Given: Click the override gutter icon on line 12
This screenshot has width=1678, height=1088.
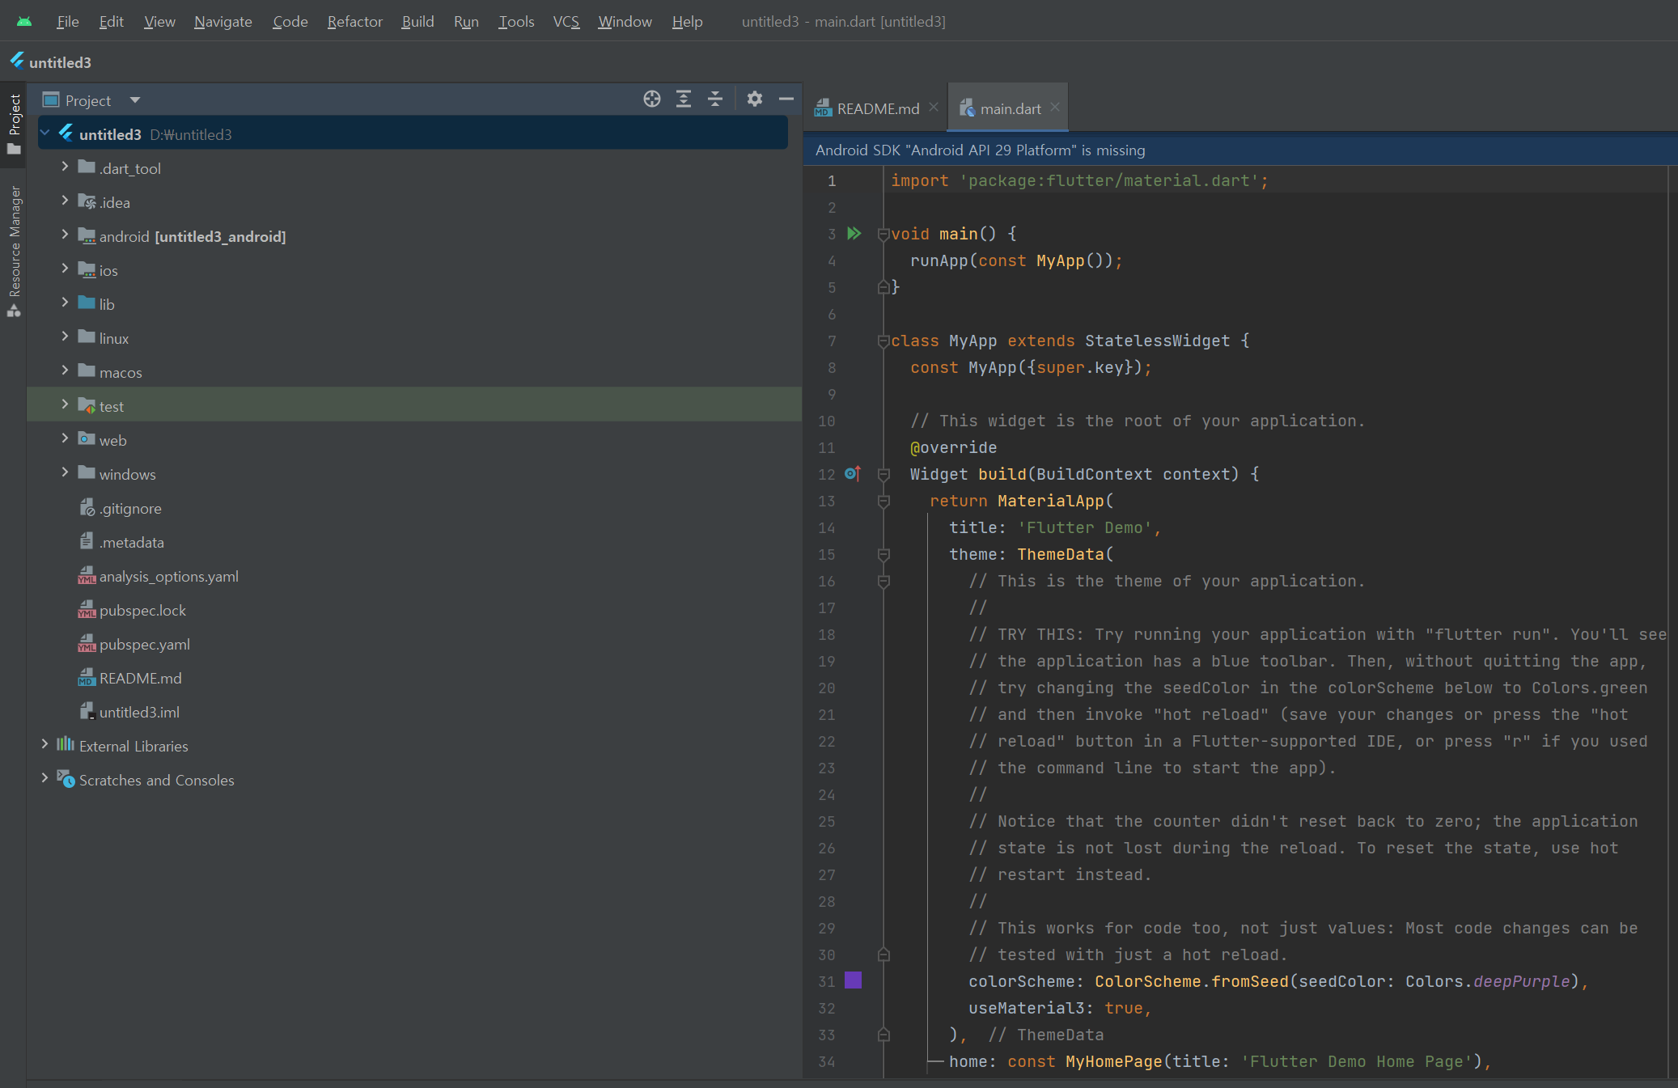Looking at the screenshot, I should pyautogui.click(x=853, y=474).
